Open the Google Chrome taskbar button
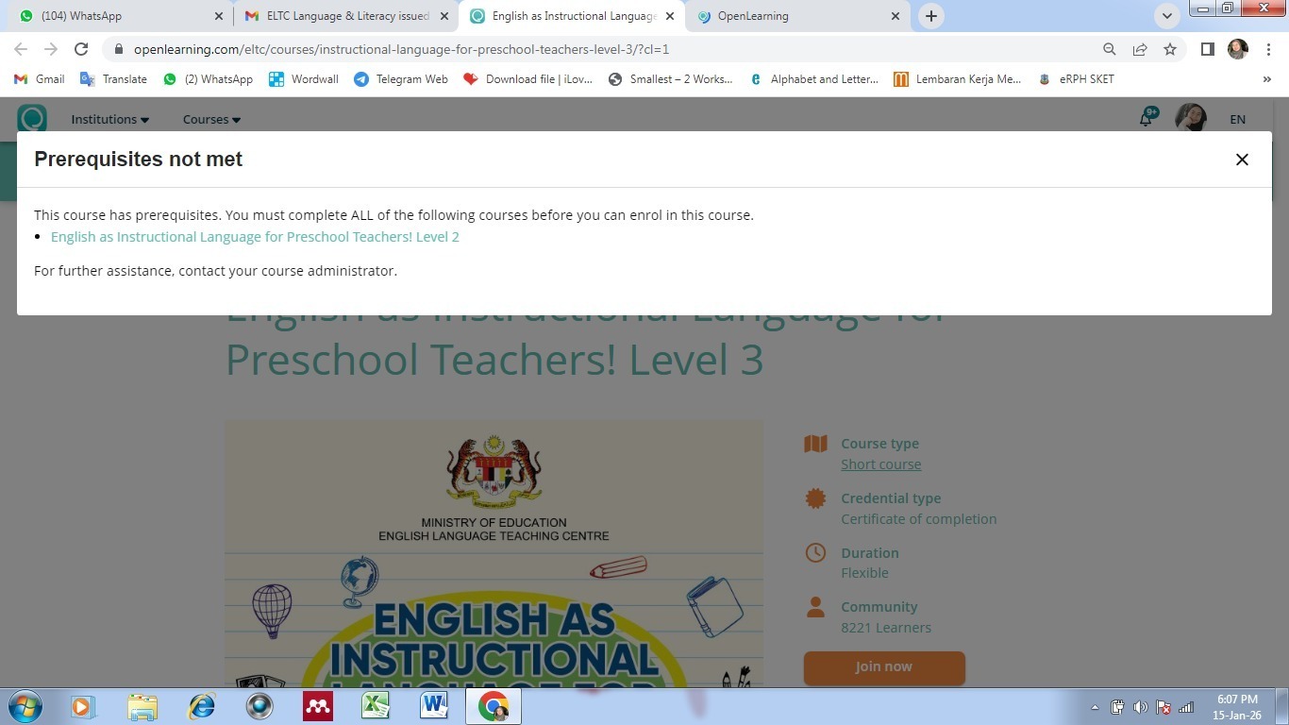This screenshot has height=725, width=1289. click(493, 706)
